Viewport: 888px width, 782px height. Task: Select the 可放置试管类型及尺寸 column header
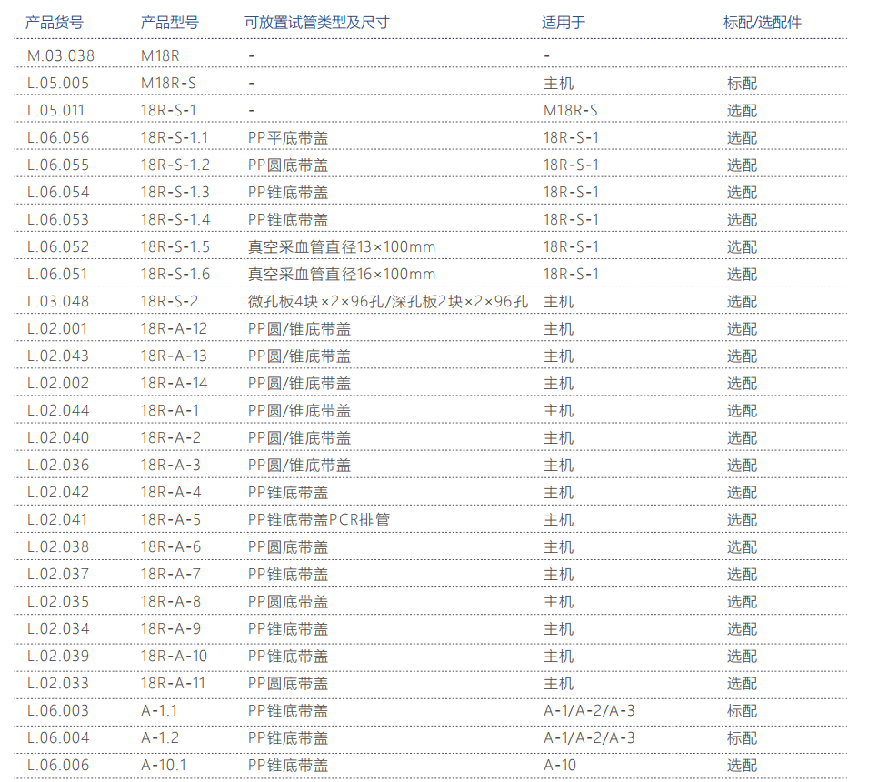317,23
